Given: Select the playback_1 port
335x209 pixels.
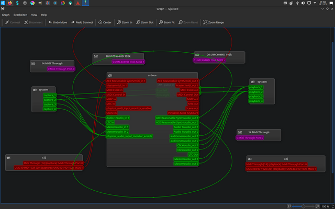Looking at the screenshot, I should tap(256, 87).
